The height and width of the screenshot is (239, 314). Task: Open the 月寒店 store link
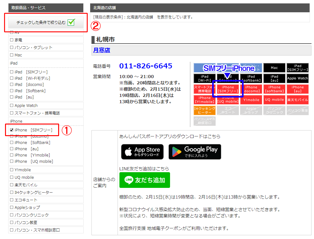coord(102,50)
